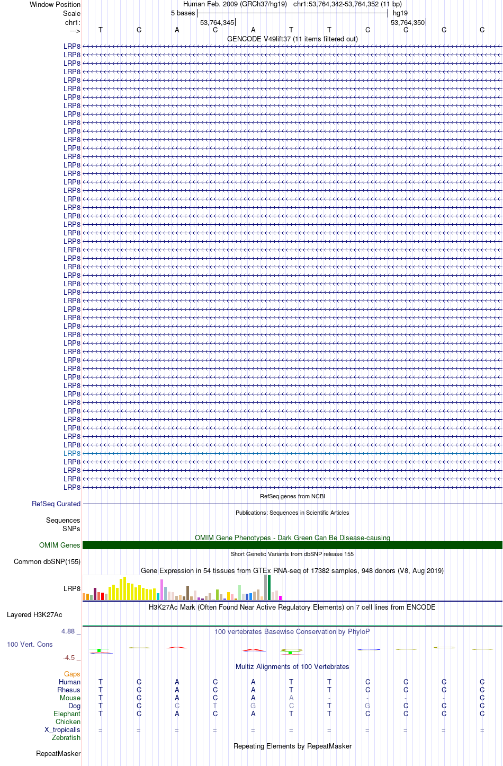This screenshot has height=766, width=503.
Task: Select the Dog alignment row label
Action: point(75,706)
